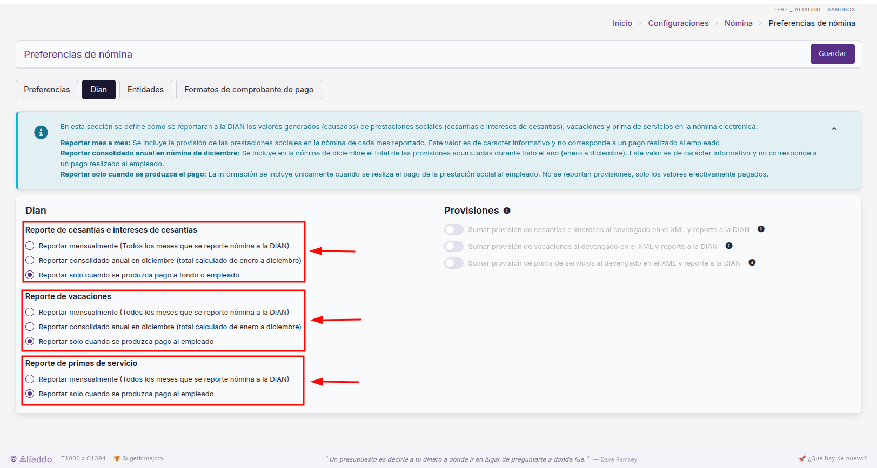
Task: Select primas report only when paid
Action: pos(30,394)
